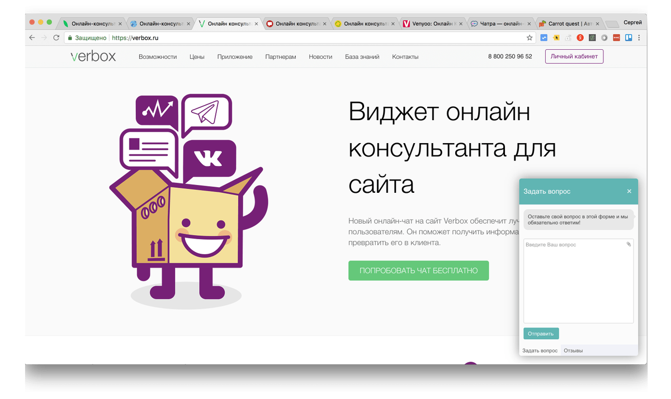
Task: Open the Контакты menu item
Action: pos(405,57)
